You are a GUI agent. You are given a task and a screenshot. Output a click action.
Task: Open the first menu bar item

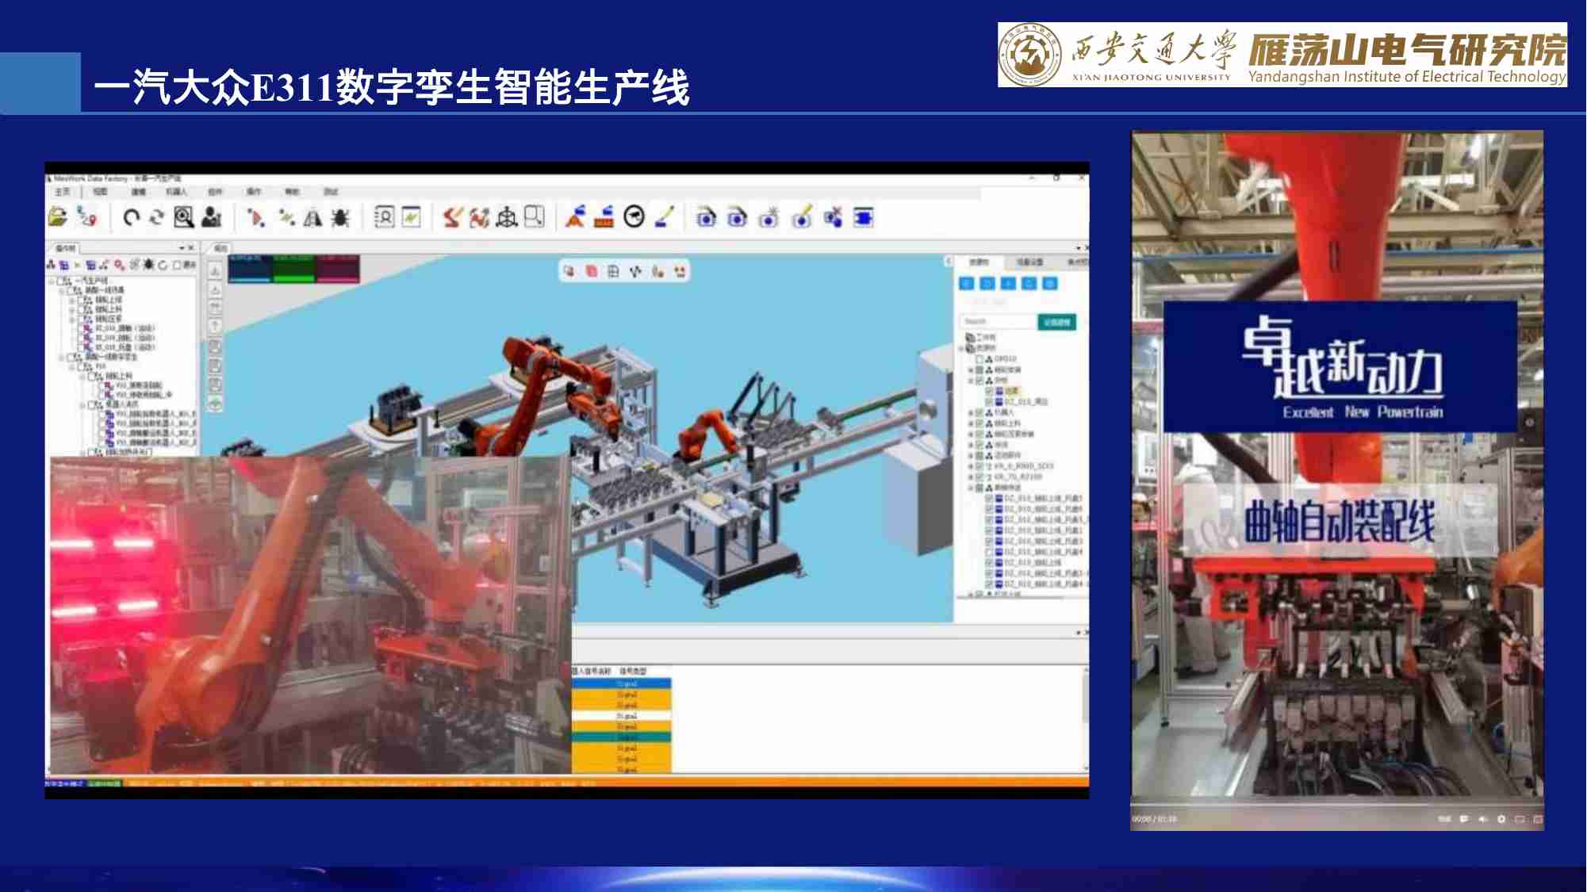[x=63, y=192]
